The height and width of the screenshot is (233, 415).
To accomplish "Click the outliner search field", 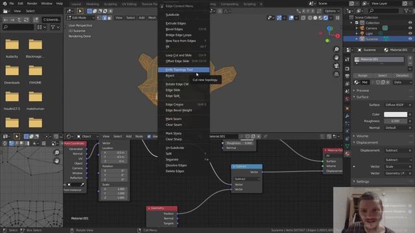I will point(383,11).
